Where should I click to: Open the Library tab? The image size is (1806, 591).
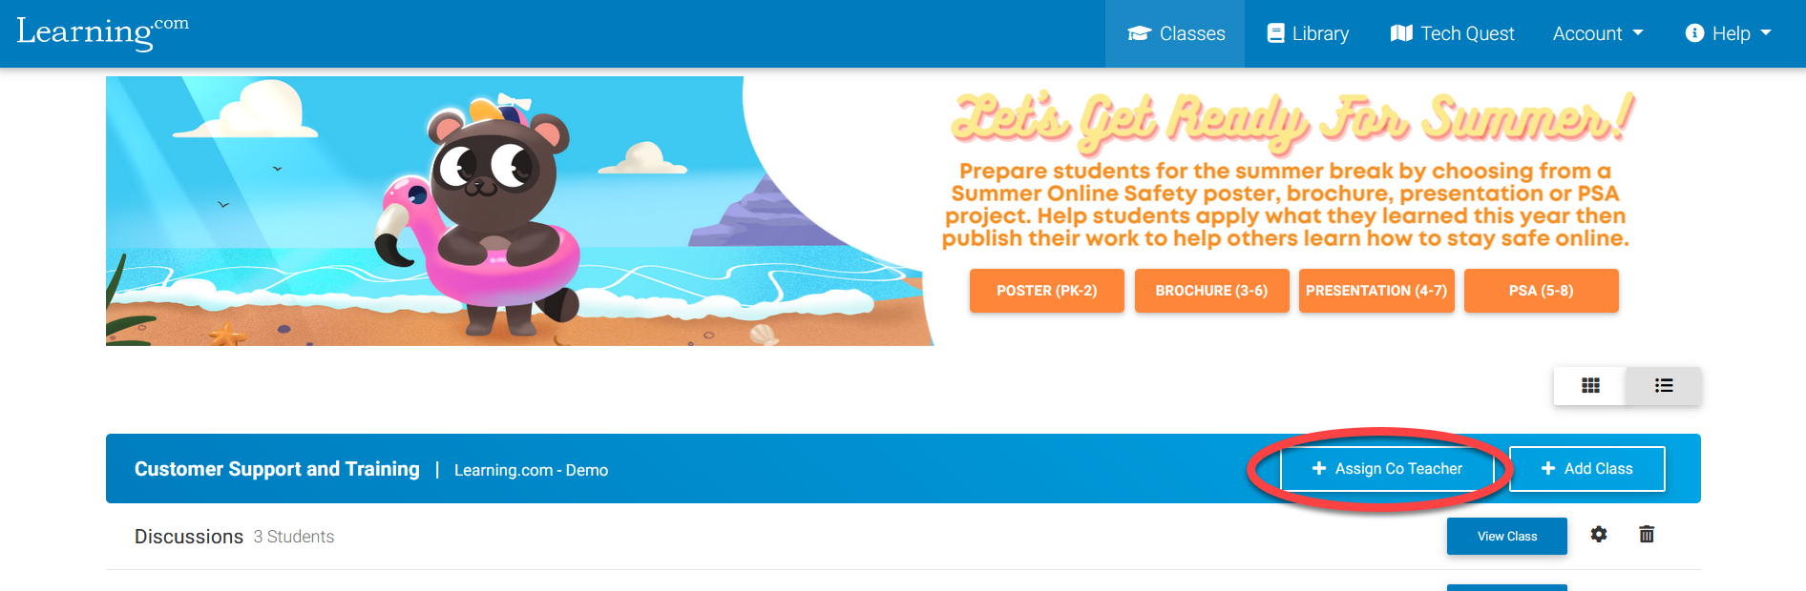[1308, 33]
